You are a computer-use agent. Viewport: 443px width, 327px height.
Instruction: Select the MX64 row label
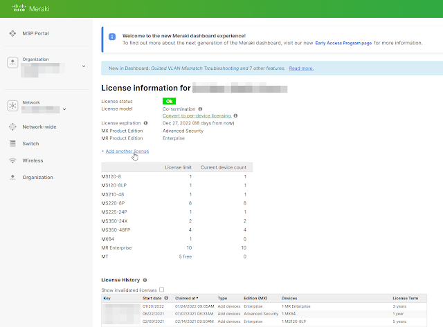(x=108, y=239)
